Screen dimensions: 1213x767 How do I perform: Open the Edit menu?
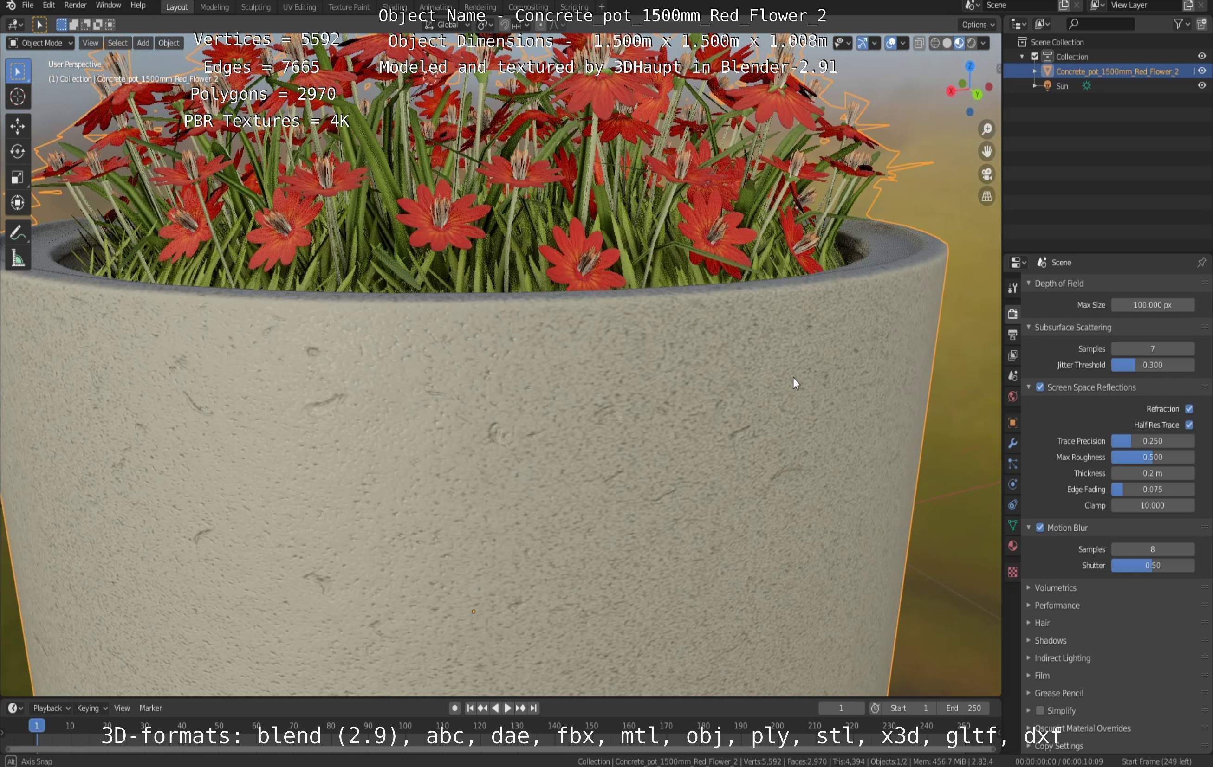click(x=49, y=5)
